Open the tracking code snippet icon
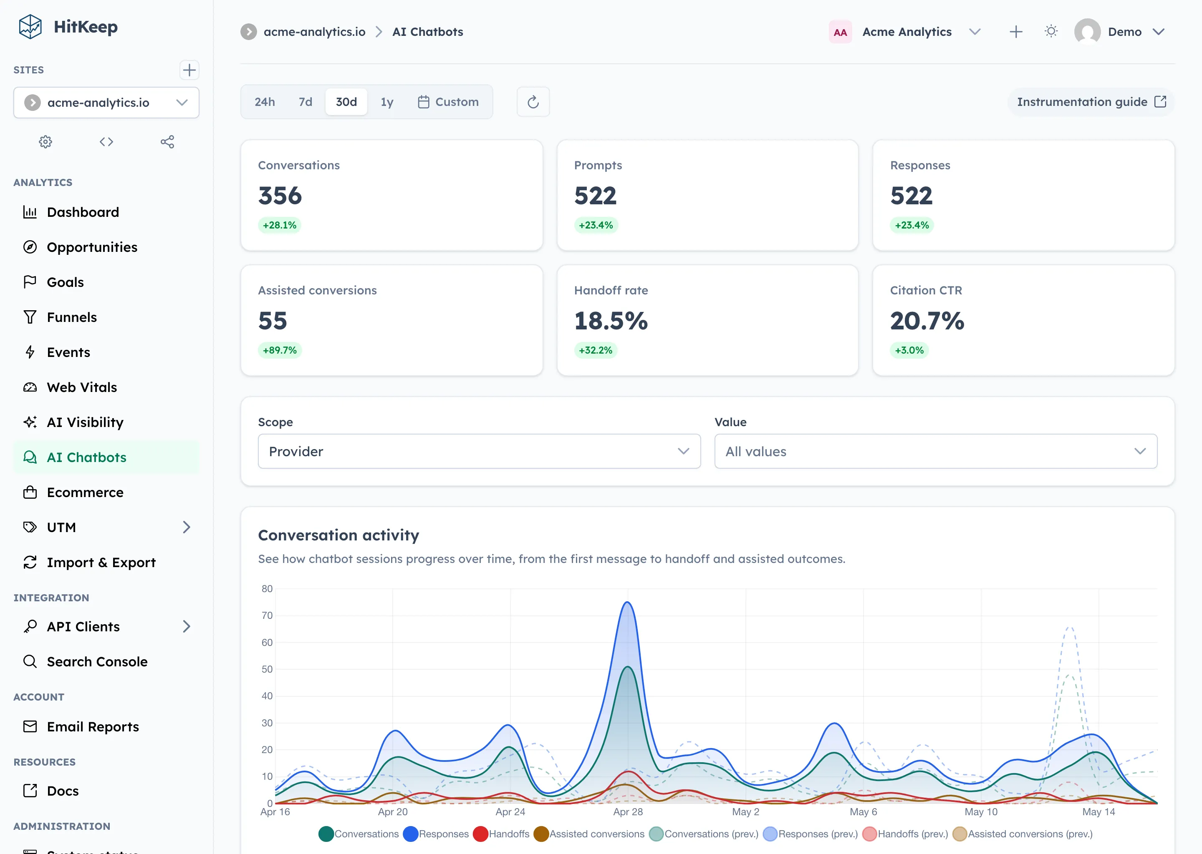Viewport: 1202px width, 854px height. [106, 142]
